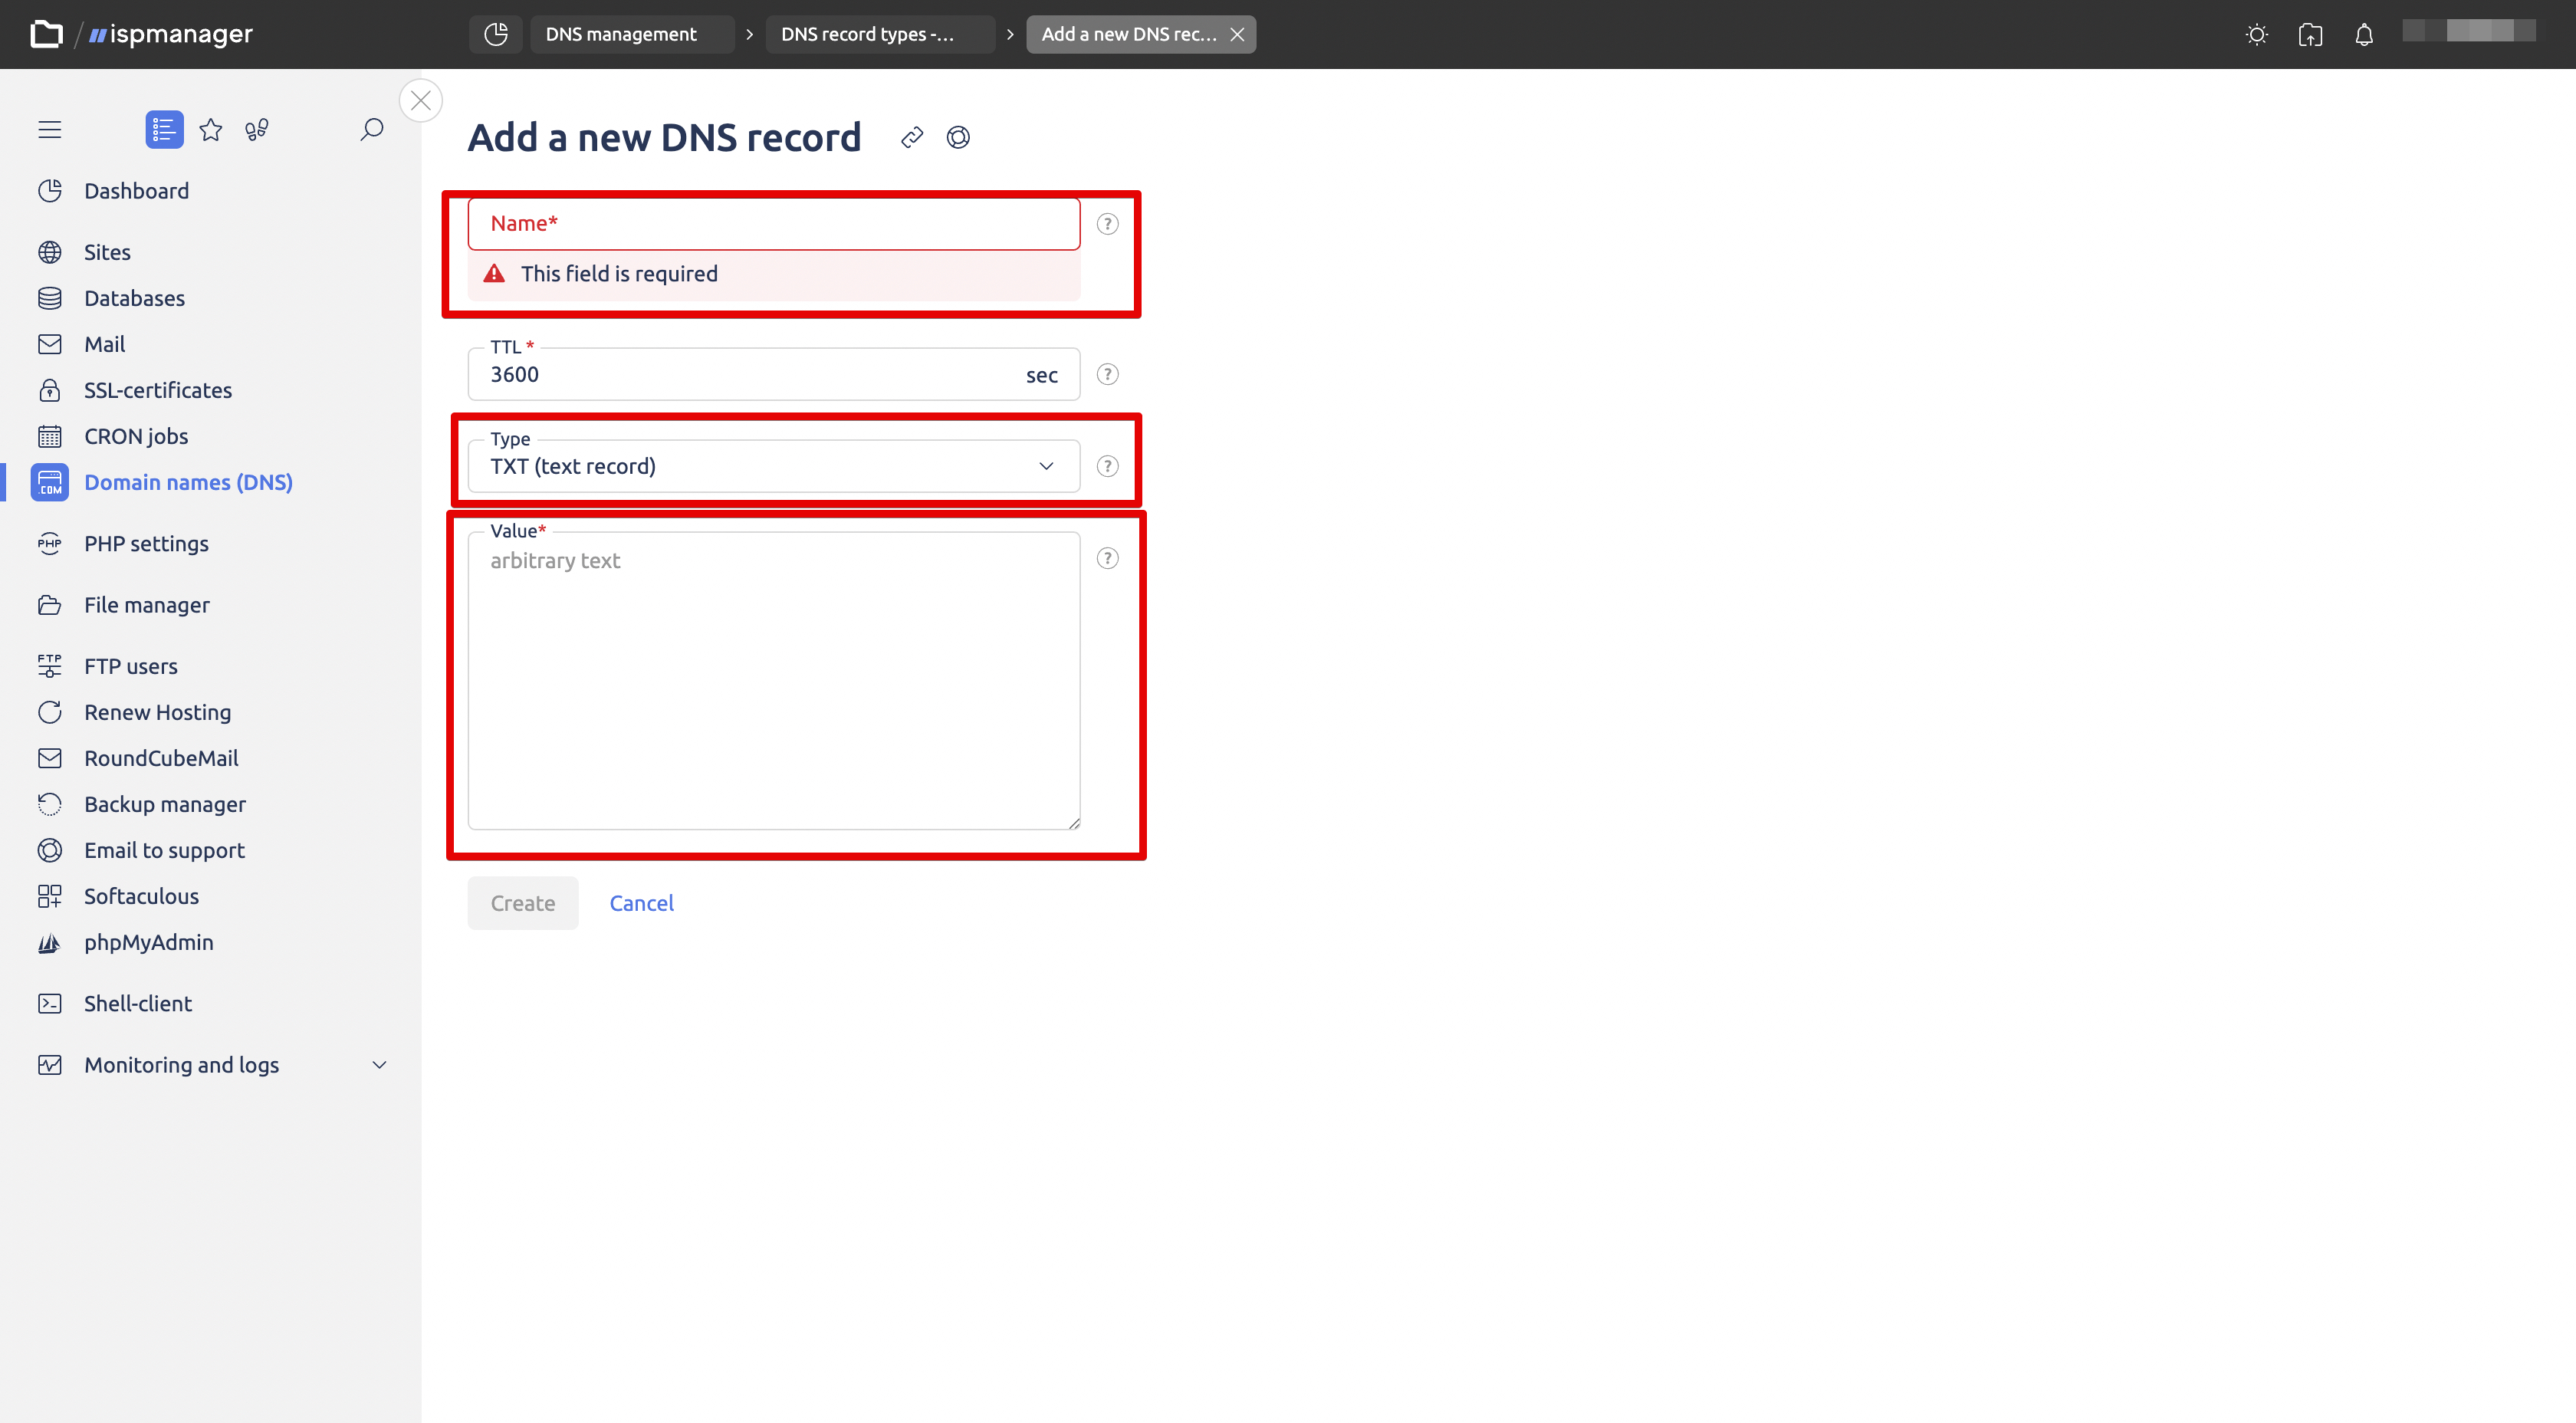This screenshot has width=2576, height=1423.
Task: Click Renew Hosting
Action: (157, 712)
